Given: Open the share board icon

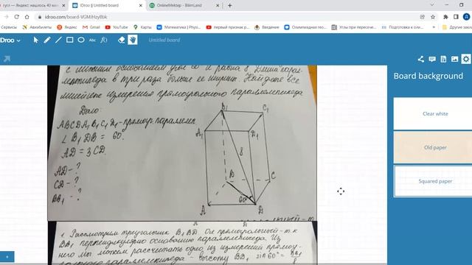Looking at the screenshot, I should [x=421, y=59].
